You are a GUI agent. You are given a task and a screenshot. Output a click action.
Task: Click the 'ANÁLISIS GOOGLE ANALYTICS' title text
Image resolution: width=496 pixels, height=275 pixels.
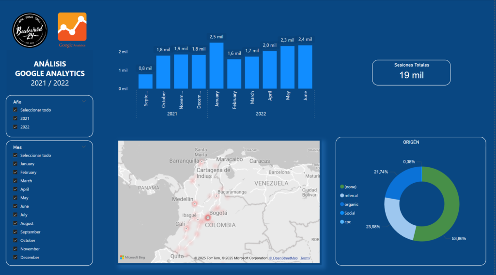50,69
